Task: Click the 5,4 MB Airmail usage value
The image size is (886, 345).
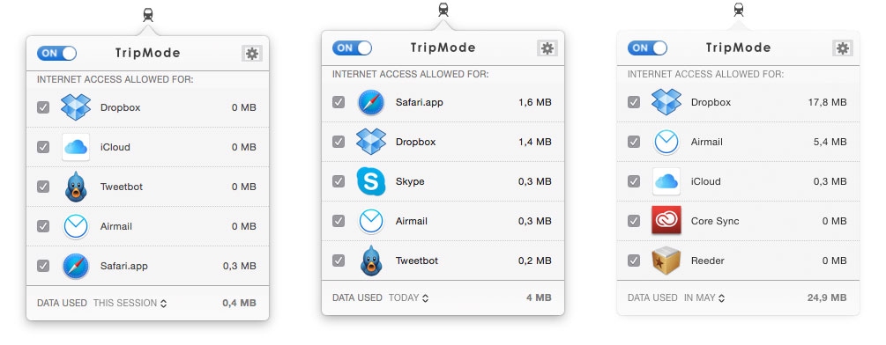Action: (830, 142)
